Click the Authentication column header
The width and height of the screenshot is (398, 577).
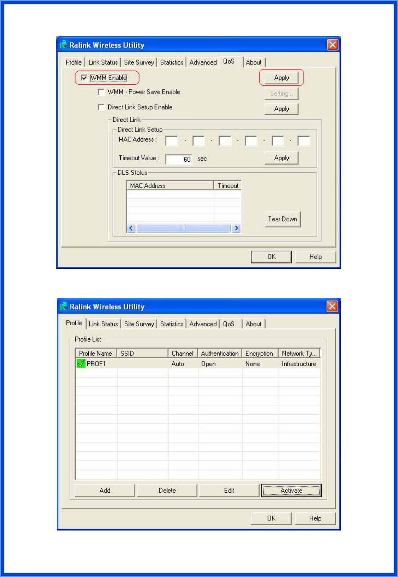220,353
